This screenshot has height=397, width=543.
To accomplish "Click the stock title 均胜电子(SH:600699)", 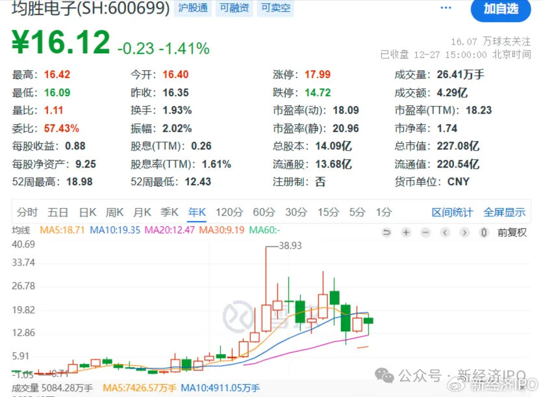I will click(x=91, y=8).
